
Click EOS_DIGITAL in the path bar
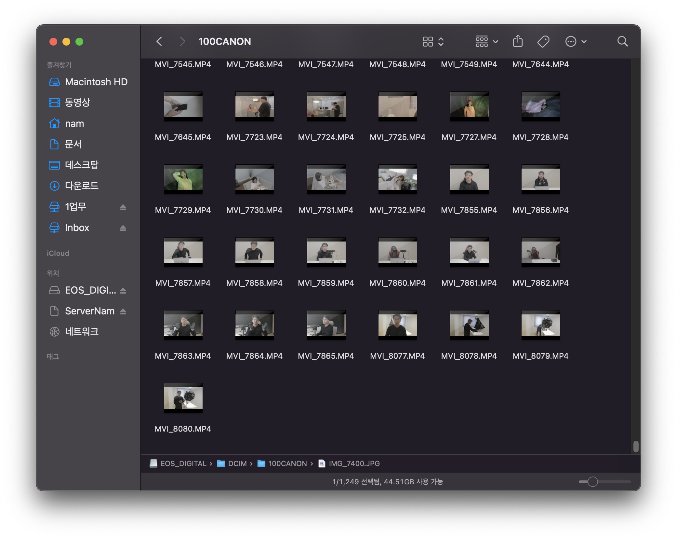[178, 463]
